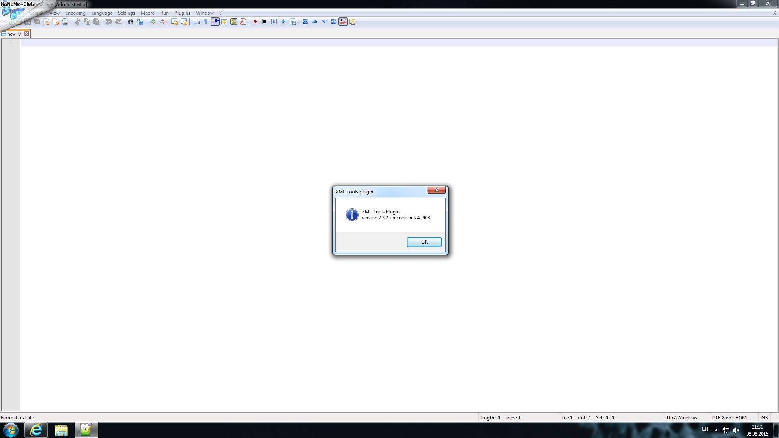Click the Copy toolbar icon
Screen dimensions: 779x438
click(x=86, y=21)
